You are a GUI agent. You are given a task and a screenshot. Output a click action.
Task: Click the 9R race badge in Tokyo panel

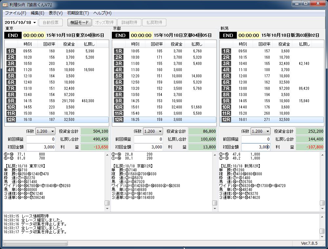[x=11, y=101]
